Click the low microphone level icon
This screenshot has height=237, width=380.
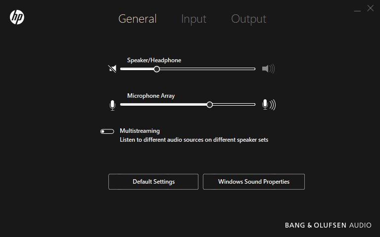112,106
